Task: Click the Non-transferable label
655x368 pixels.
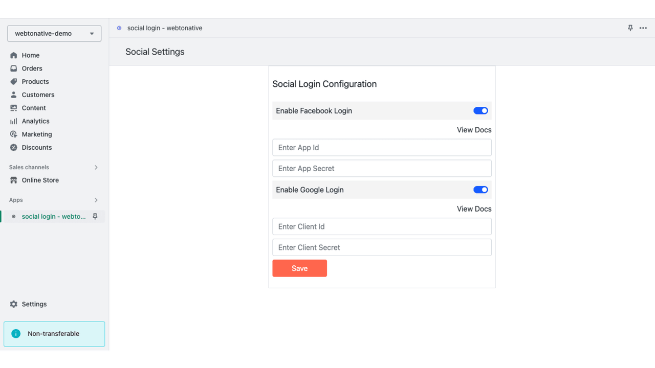Action: click(x=54, y=334)
